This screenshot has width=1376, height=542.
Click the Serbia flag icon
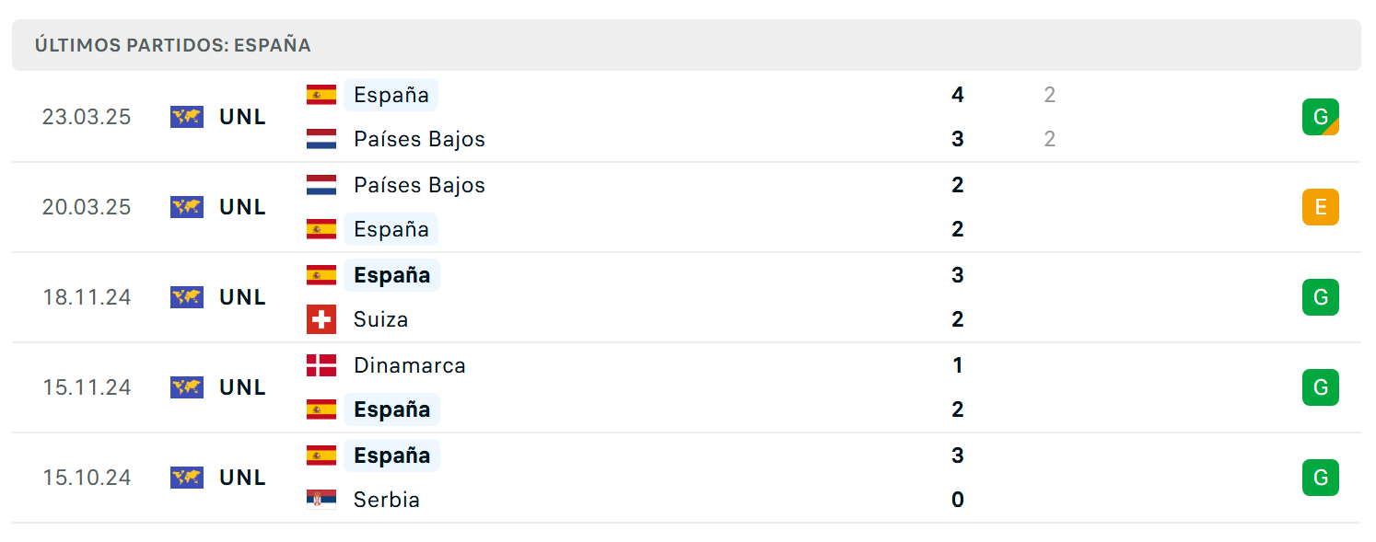321,500
